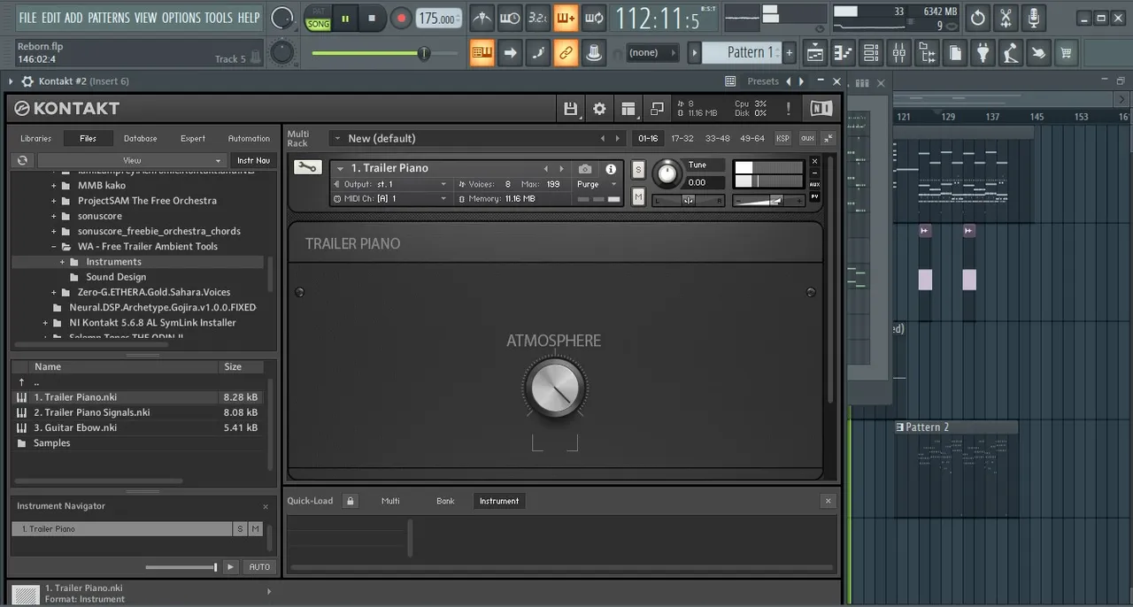Open the Kontakt wrapper plugin options gear
This screenshot has width=1133, height=607.
pyautogui.click(x=27, y=81)
